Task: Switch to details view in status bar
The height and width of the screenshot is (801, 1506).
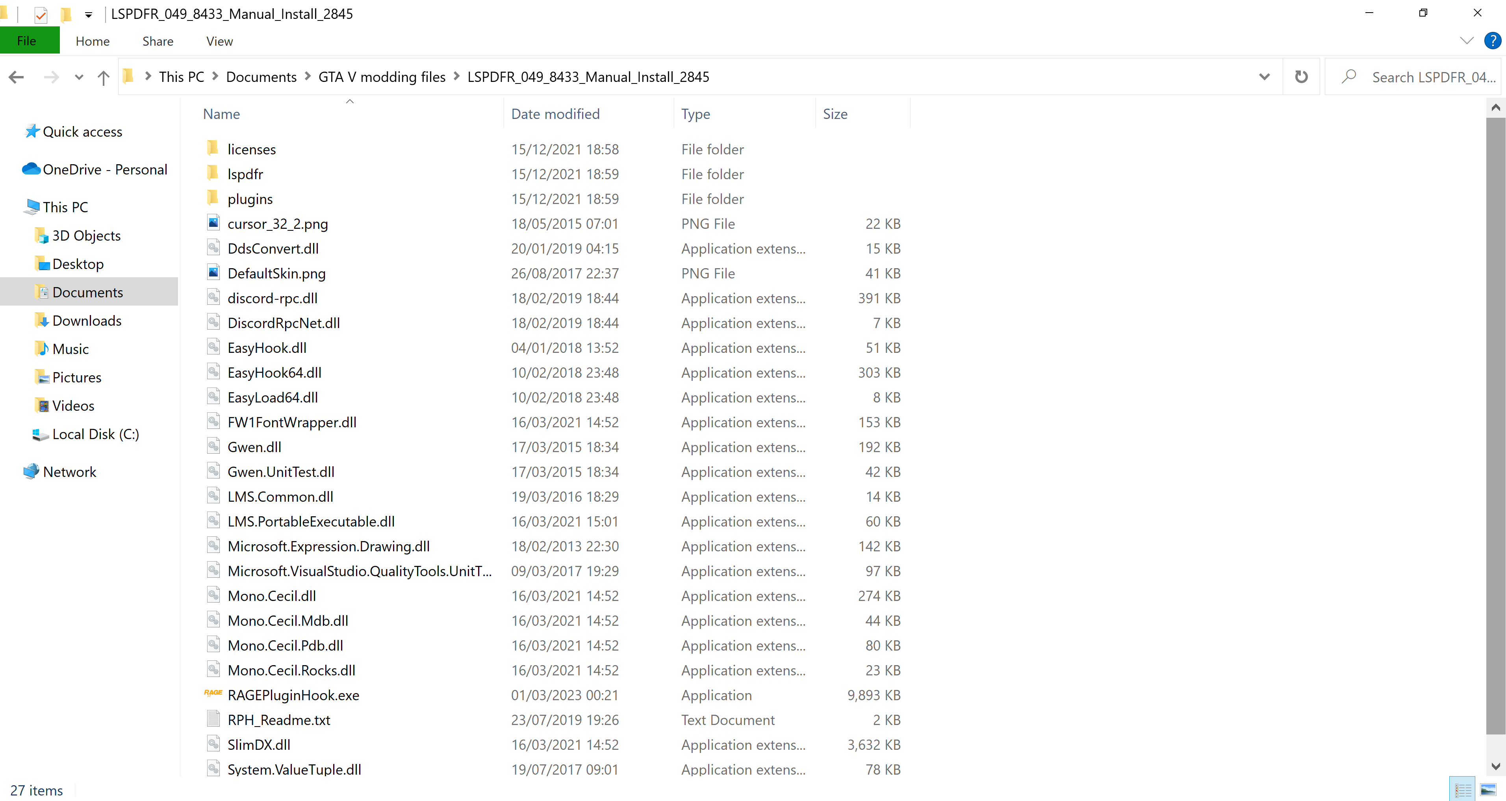Action: click(1463, 790)
